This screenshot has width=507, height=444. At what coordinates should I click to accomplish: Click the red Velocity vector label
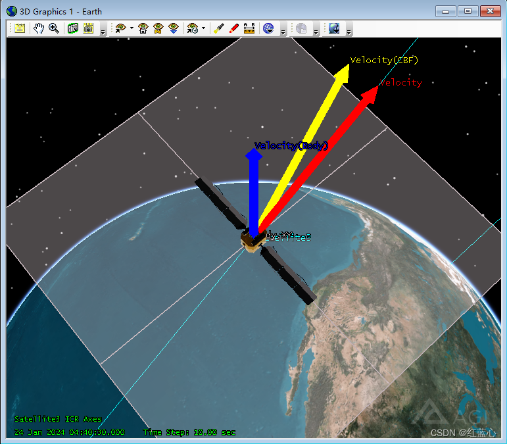(401, 82)
